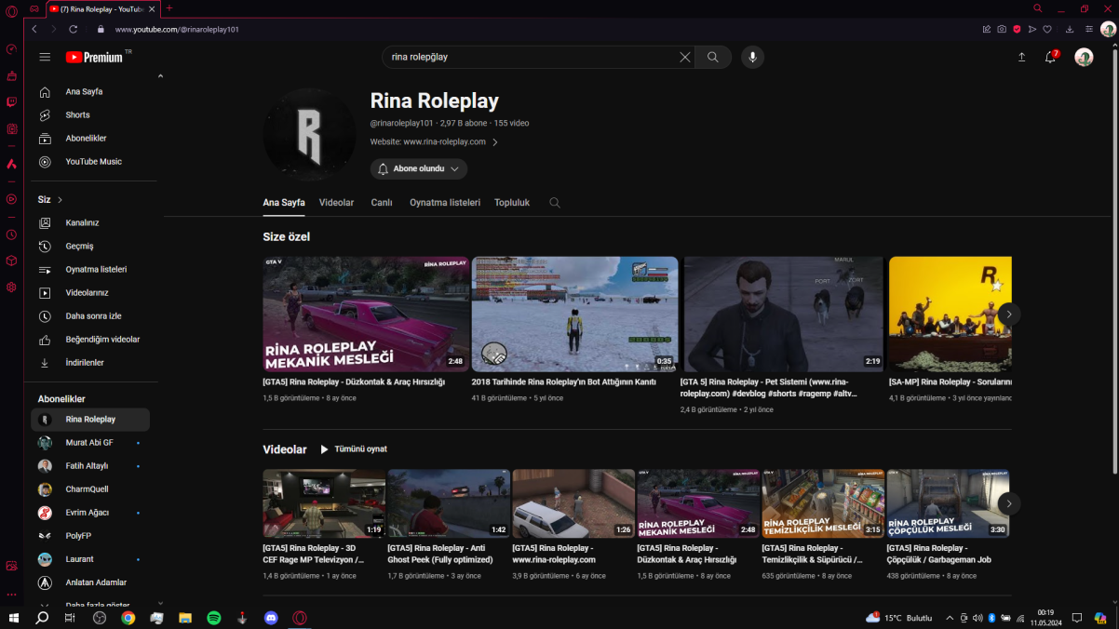Open the 2018 Bot Kanıtı video thumbnail
This screenshot has width=1119, height=629.
[574, 314]
